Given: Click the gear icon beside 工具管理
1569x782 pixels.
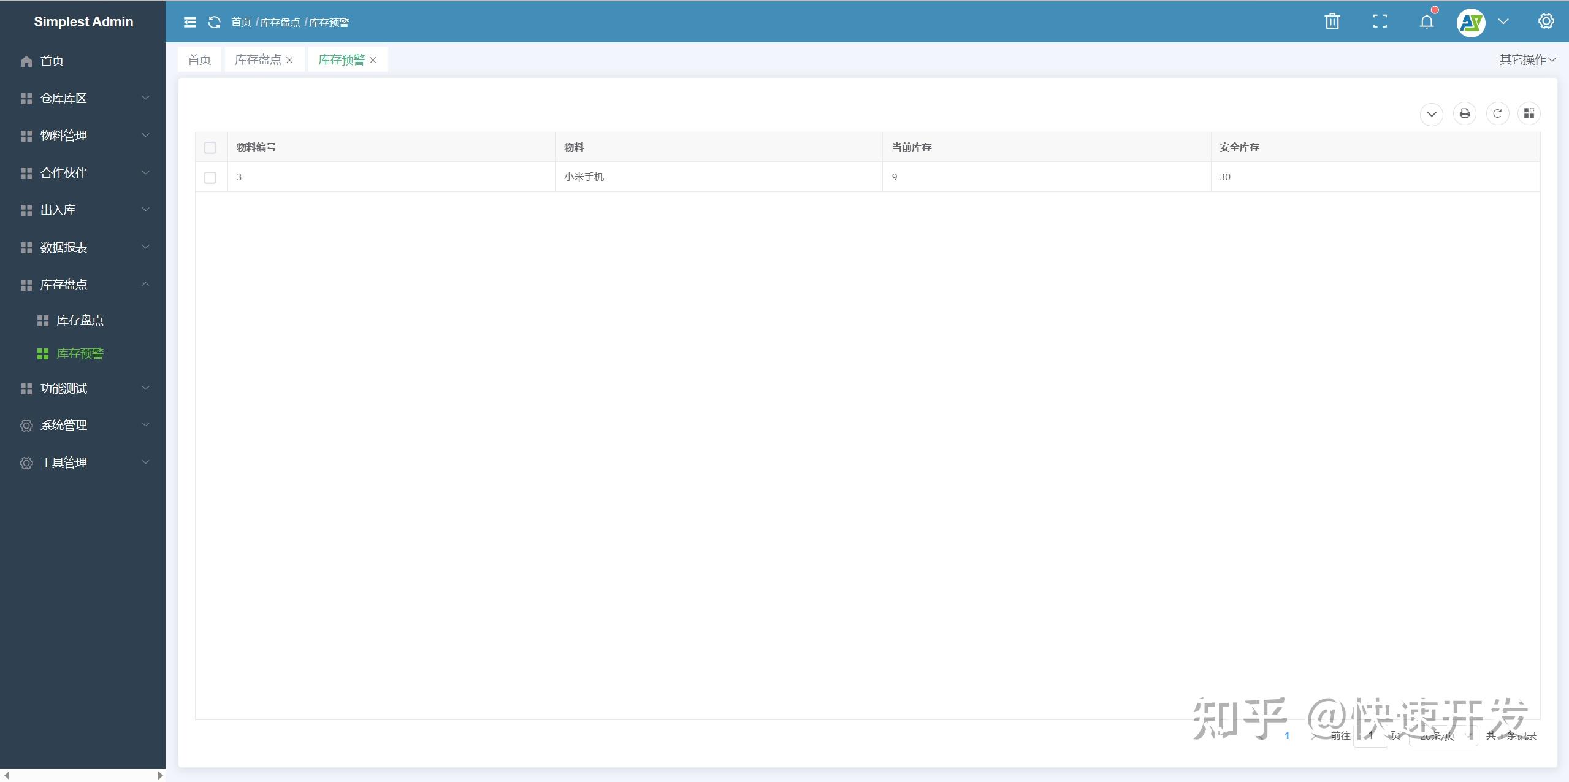Looking at the screenshot, I should [x=26, y=463].
